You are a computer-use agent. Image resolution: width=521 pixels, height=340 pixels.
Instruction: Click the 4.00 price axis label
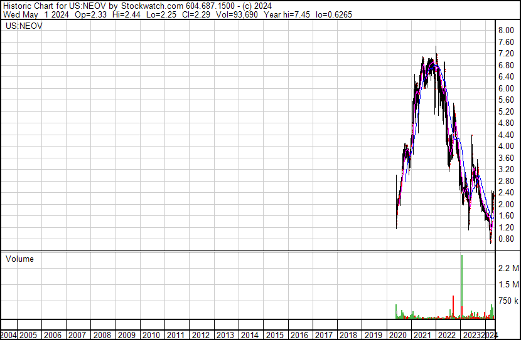506,146
